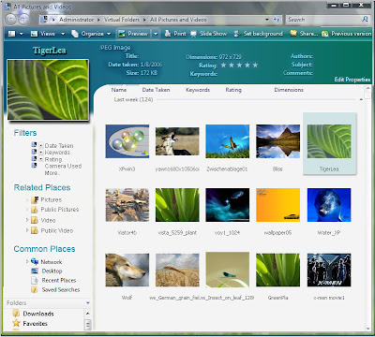The image size is (375, 337).
Task: Collapse the Last week group arrow
Action: click(361, 99)
